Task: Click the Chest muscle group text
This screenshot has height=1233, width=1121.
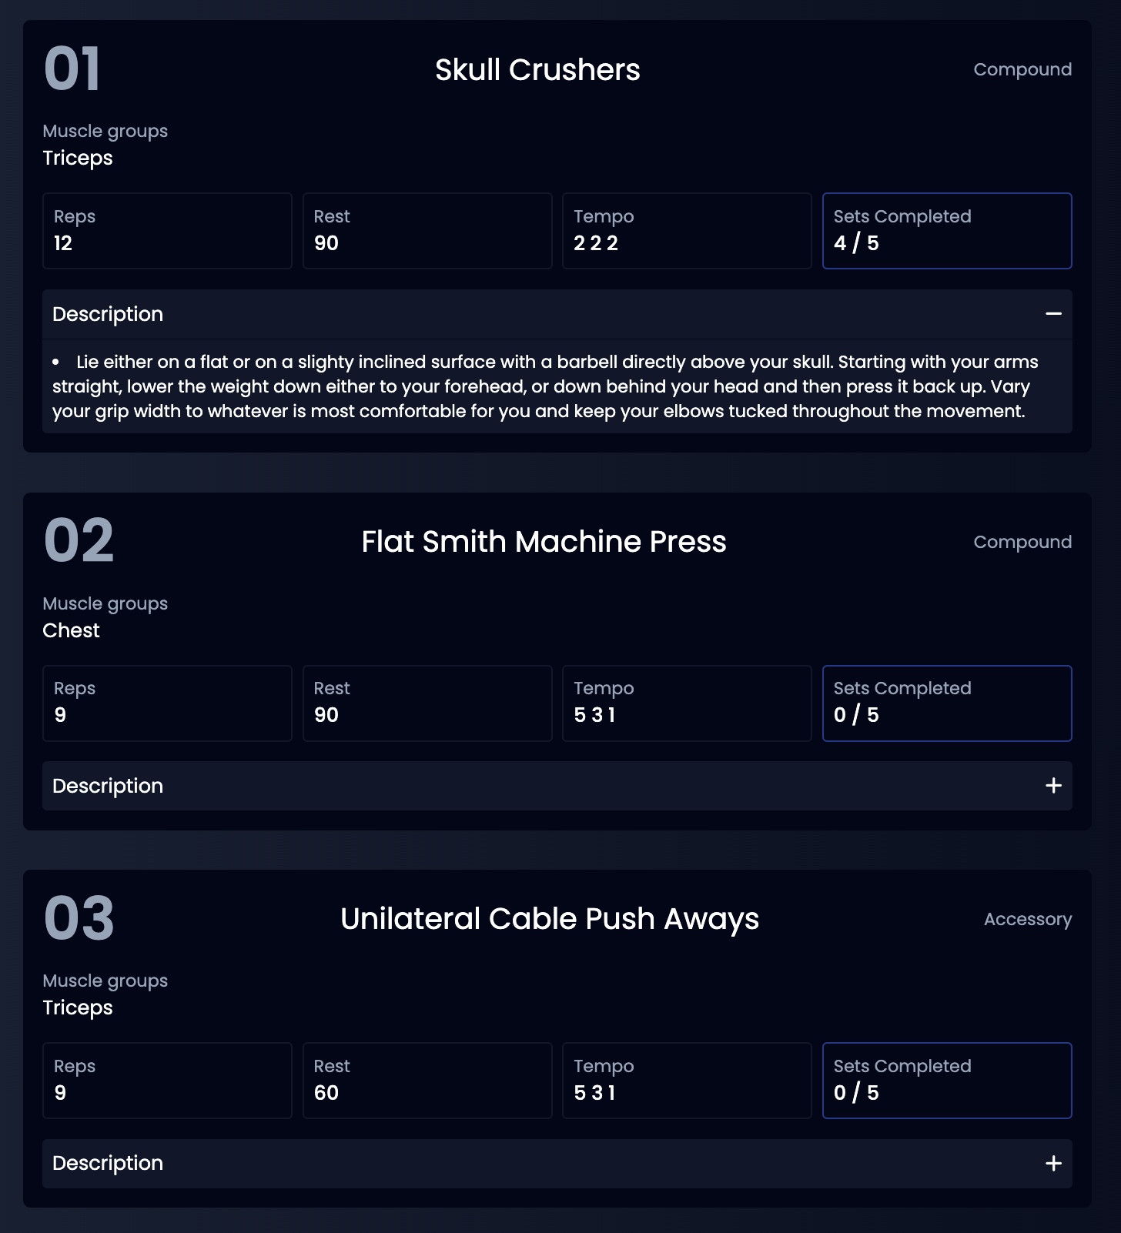Action: tap(72, 630)
